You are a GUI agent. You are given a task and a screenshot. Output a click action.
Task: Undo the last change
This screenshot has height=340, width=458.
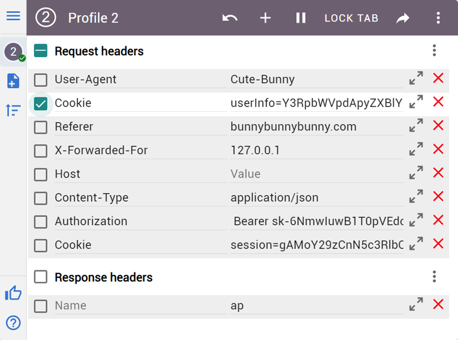[230, 18]
